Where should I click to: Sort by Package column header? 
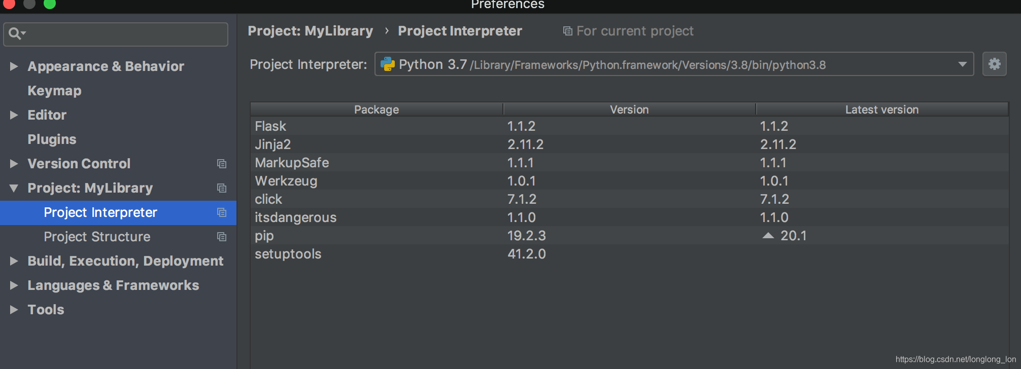point(377,109)
